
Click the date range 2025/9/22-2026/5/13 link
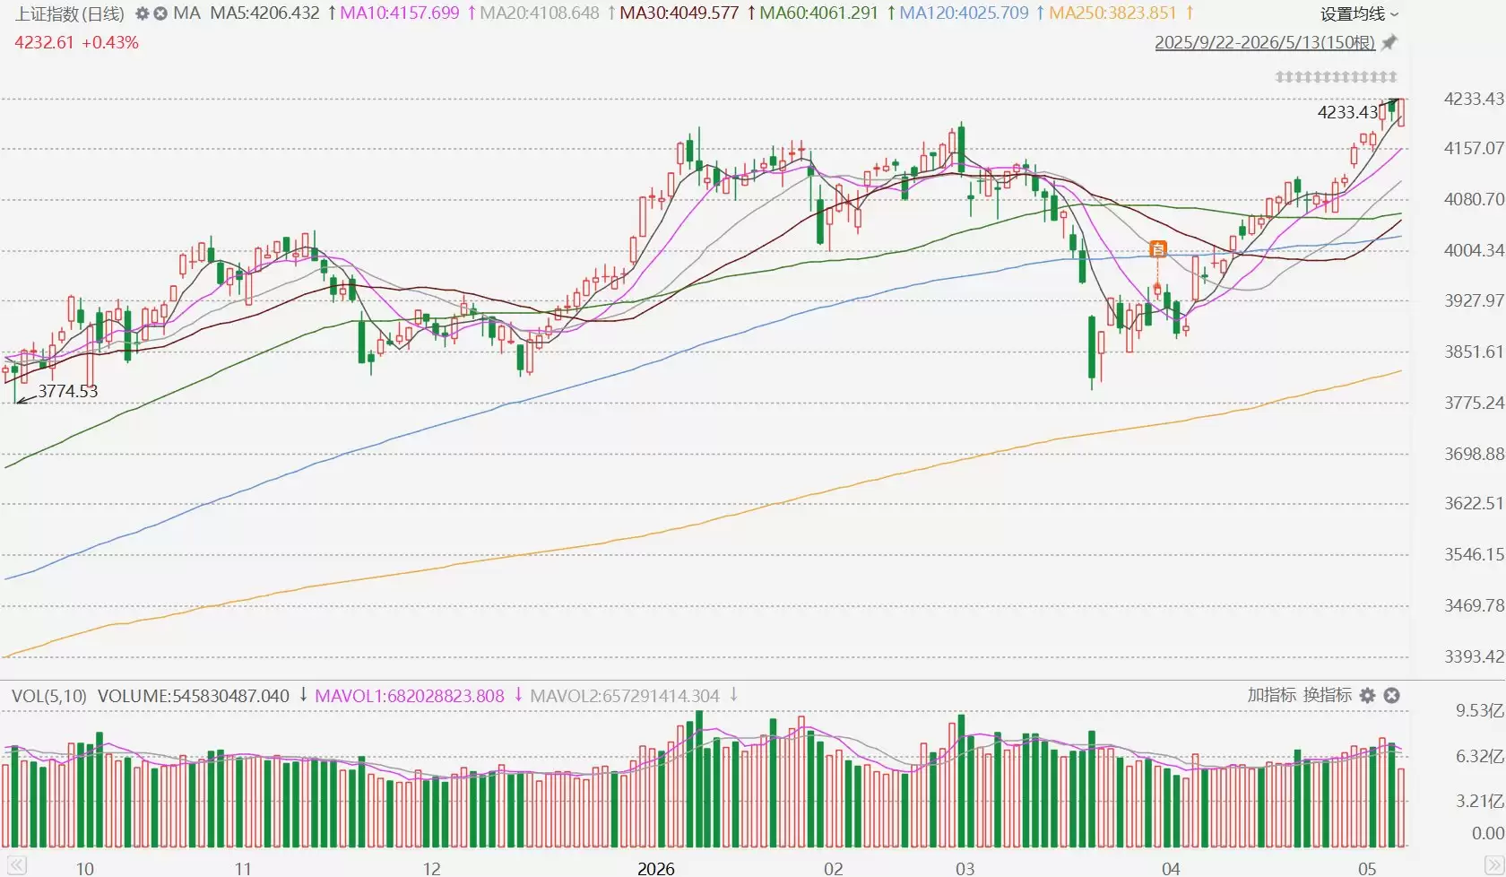pyautogui.click(x=1265, y=42)
